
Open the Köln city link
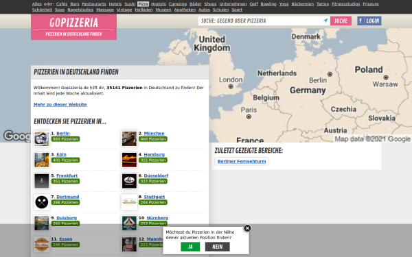click(x=62, y=154)
